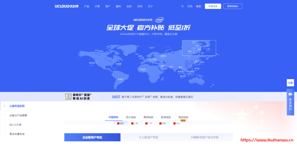Open the 活动 navigation menu
Screen dimensions: 297x146
140,6
